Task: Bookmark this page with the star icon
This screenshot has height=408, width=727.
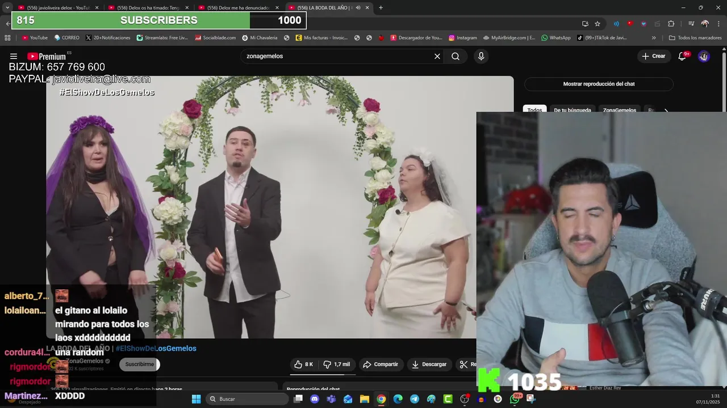Action: [x=598, y=23]
